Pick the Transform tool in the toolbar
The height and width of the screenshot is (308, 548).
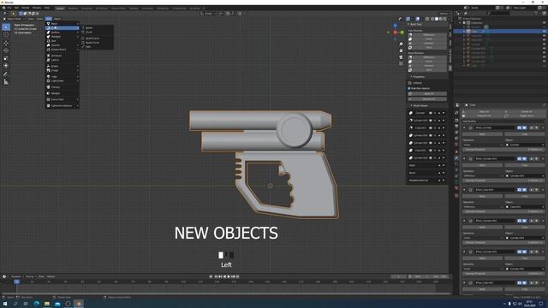[6, 66]
